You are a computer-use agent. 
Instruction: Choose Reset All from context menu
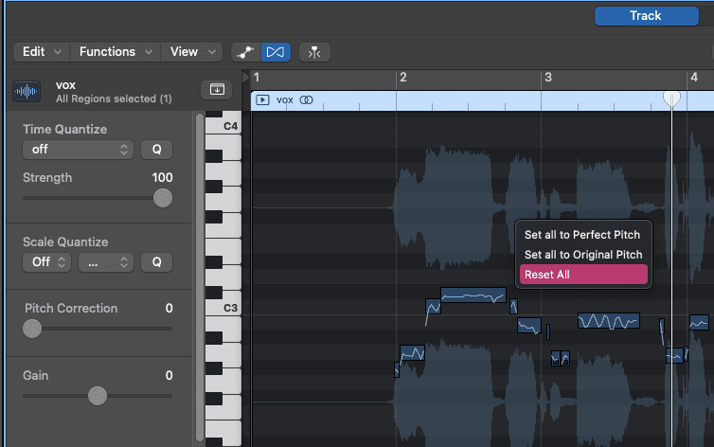[583, 275]
